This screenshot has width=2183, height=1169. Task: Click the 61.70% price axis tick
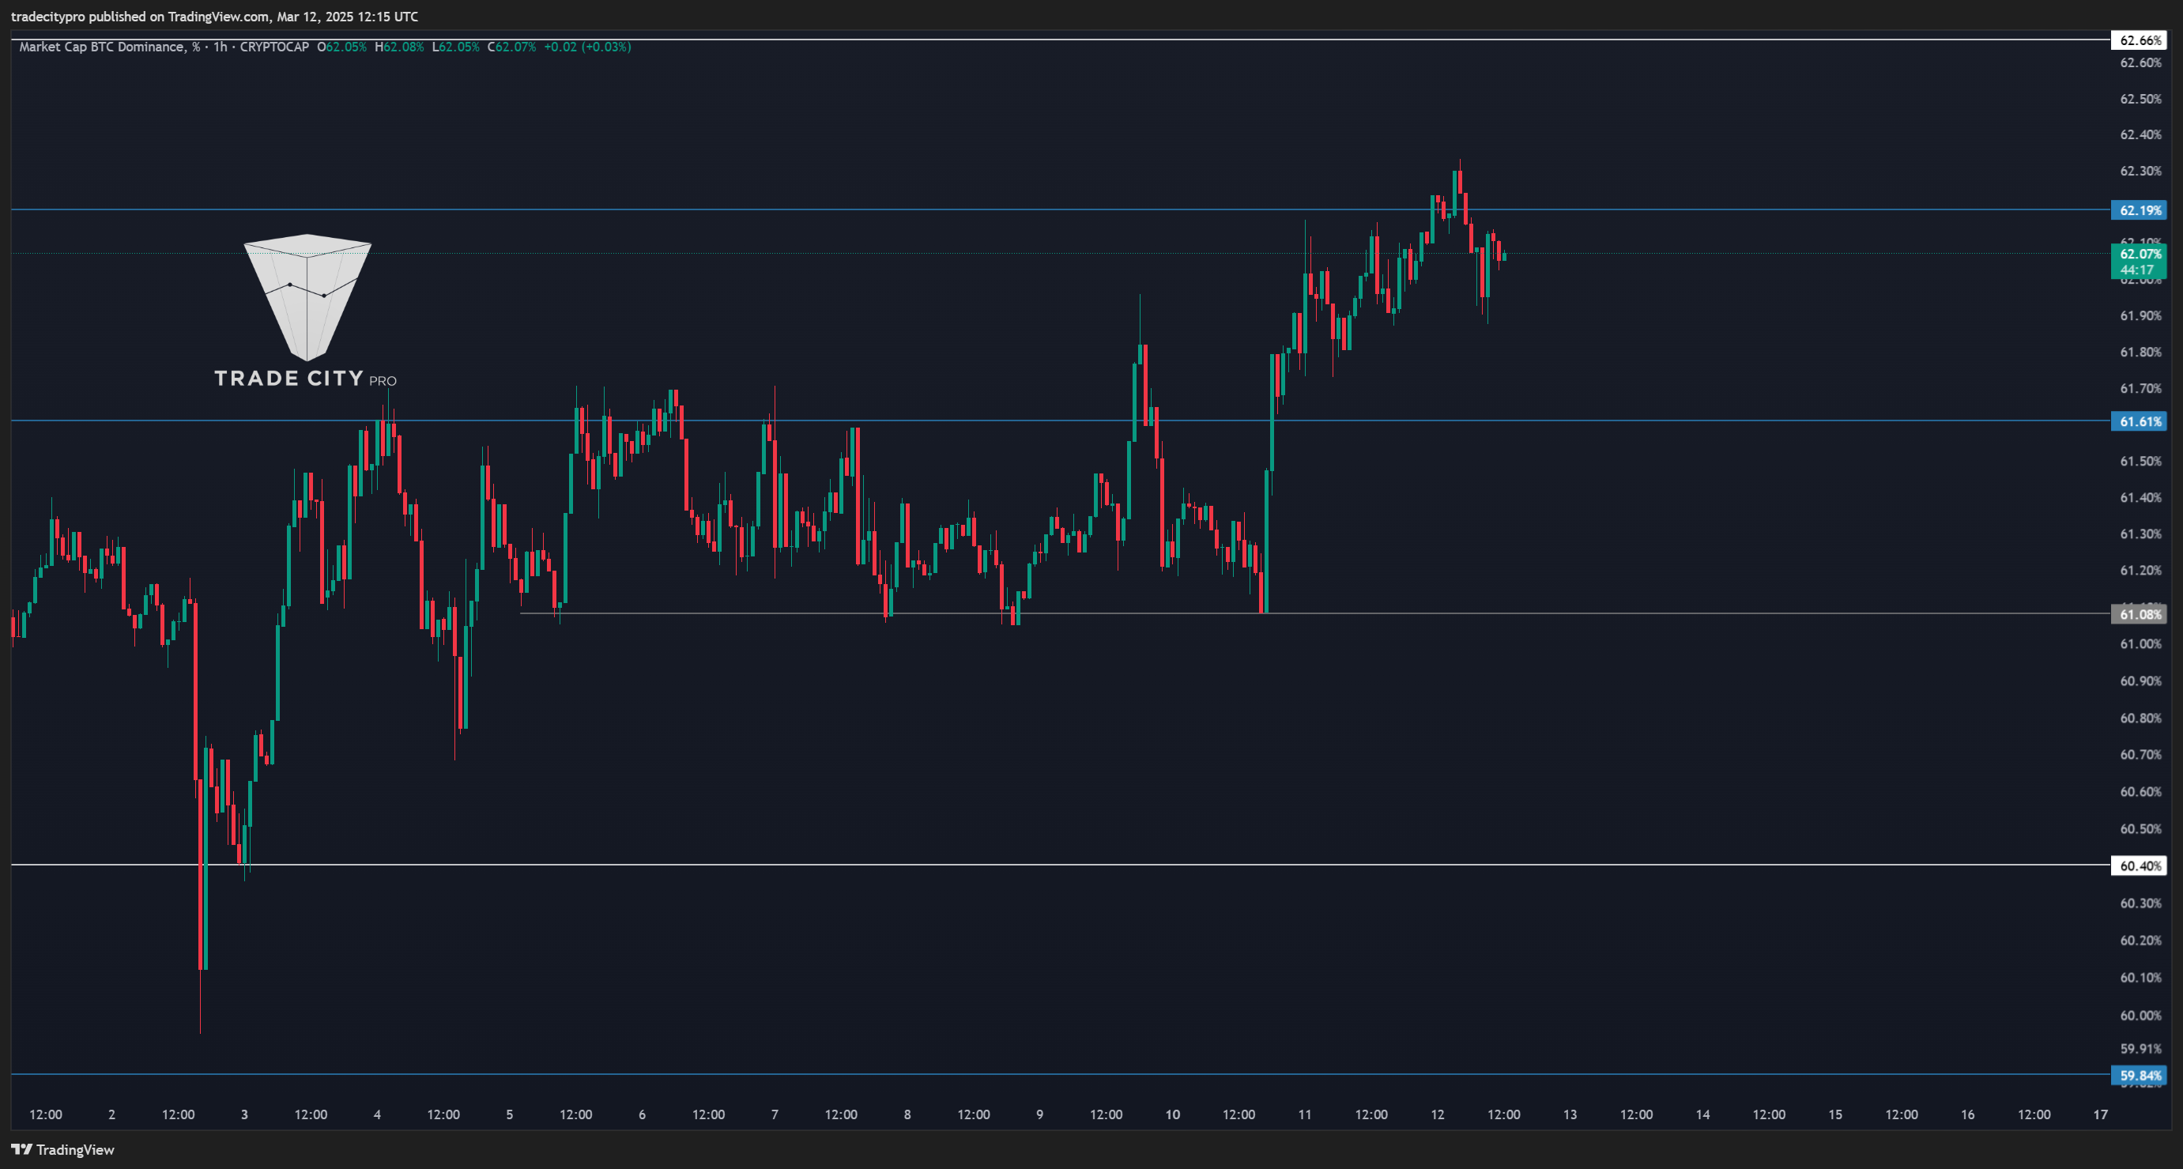click(x=2140, y=389)
